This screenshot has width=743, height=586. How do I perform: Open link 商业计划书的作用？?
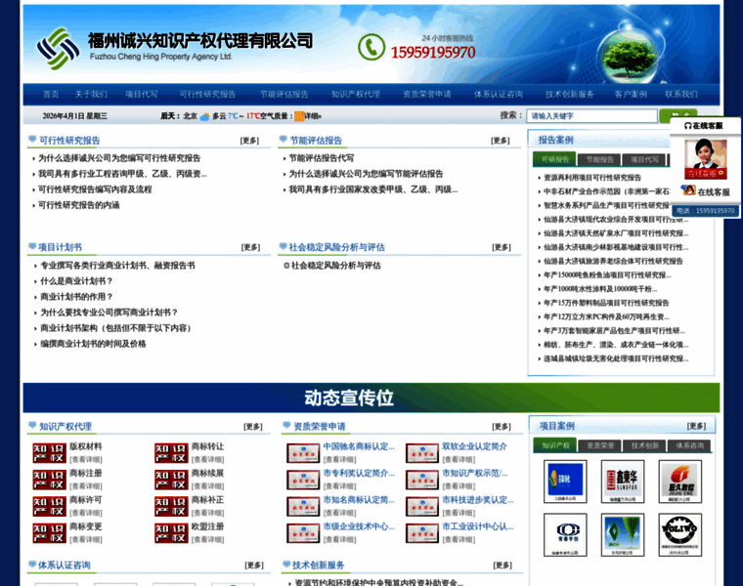point(76,296)
